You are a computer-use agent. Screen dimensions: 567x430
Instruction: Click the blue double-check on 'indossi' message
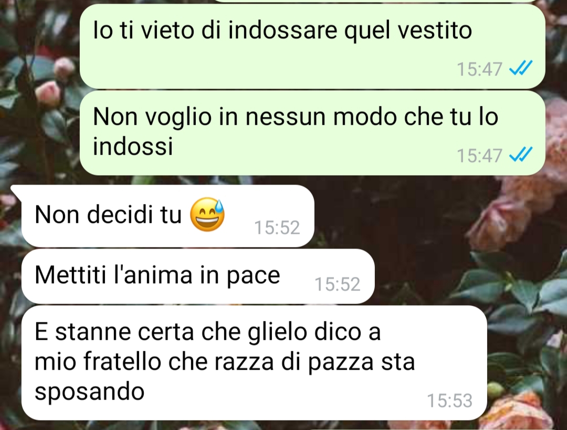point(521,155)
